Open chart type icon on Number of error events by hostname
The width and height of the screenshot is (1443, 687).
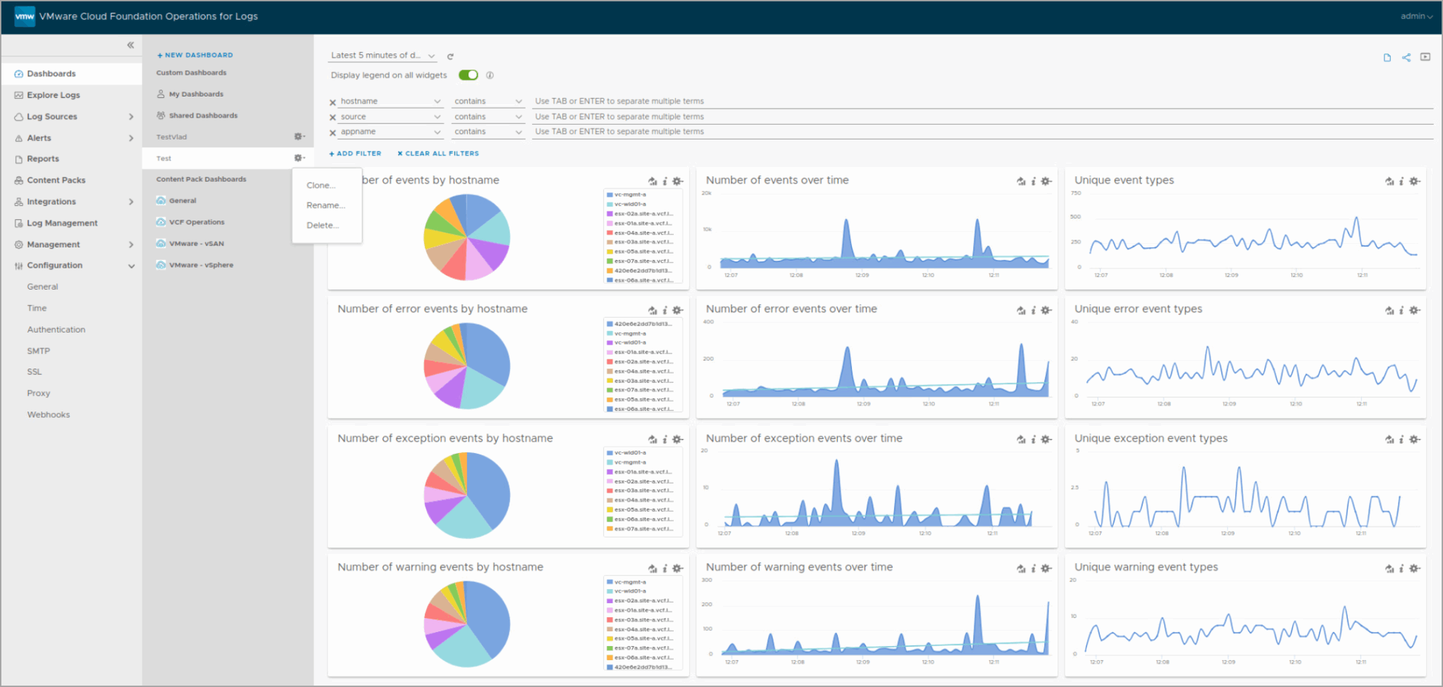[652, 310]
